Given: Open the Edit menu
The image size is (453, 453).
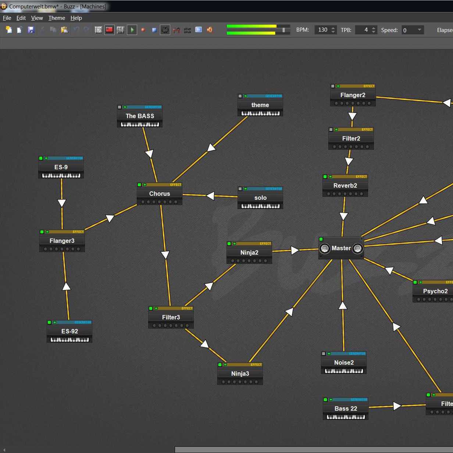Looking at the screenshot, I should pyautogui.click(x=21, y=18).
